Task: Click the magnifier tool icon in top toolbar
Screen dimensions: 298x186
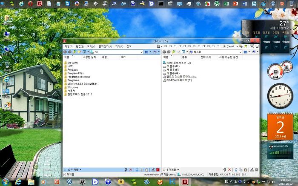Action: [252, 46]
